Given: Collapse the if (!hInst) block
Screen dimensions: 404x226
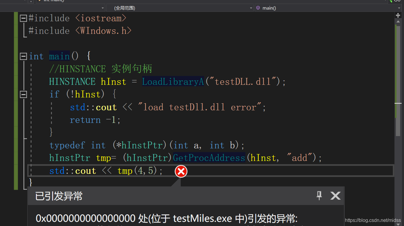Looking at the screenshot, I should [x=23, y=94].
